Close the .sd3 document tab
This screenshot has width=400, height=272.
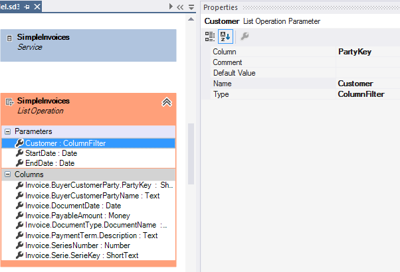(x=37, y=7)
